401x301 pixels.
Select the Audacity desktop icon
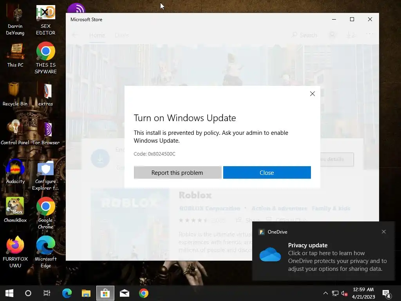[15, 172]
